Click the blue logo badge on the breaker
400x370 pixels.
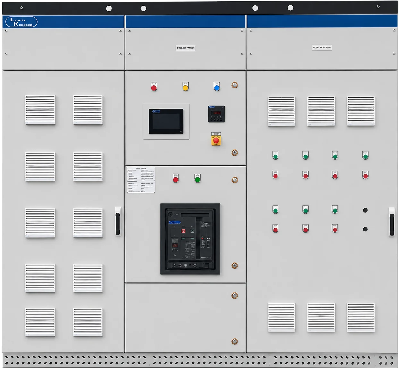click(175, 222)
